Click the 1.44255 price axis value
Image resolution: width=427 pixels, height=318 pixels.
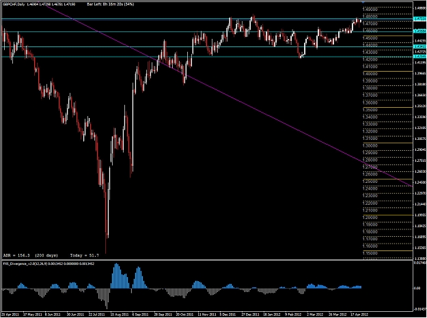pos(420,41)
